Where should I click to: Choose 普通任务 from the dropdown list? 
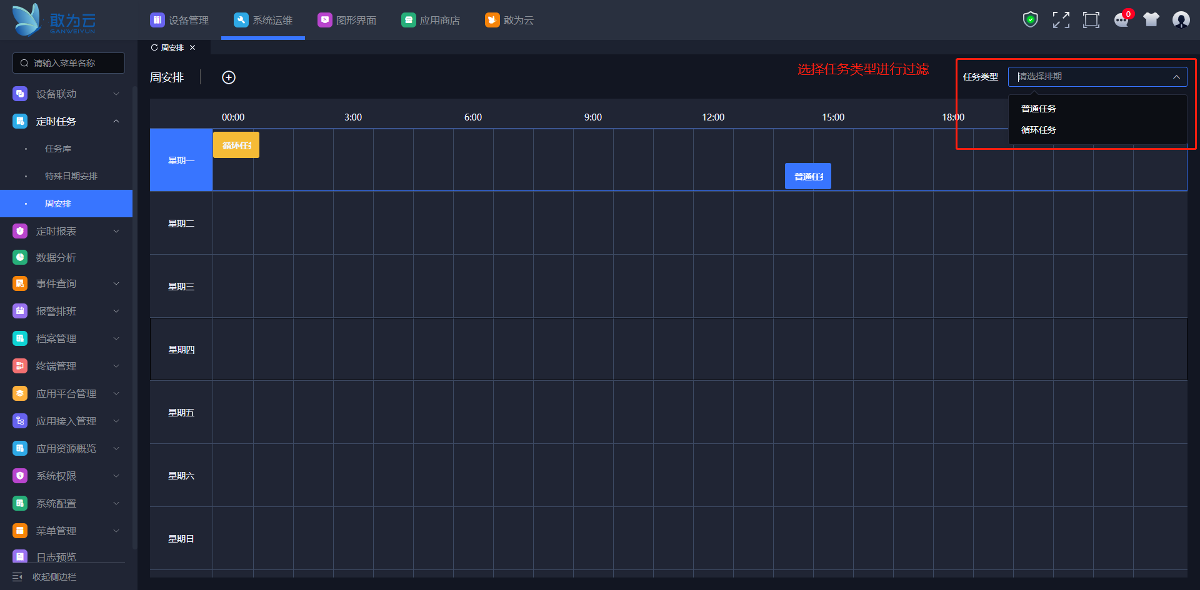click(1039, 109)
